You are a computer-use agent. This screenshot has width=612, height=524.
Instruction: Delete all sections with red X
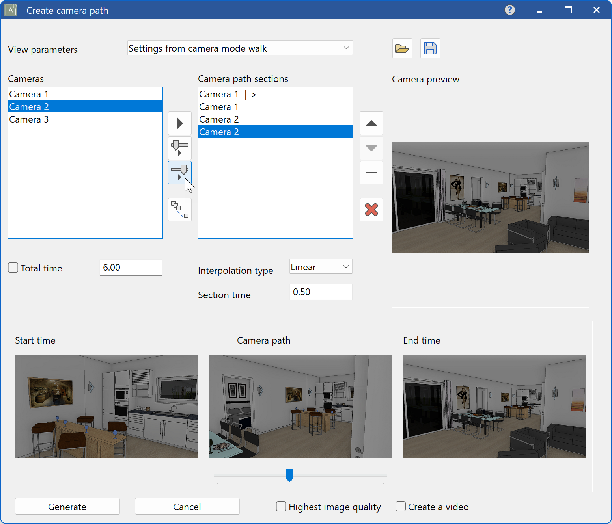371,210
